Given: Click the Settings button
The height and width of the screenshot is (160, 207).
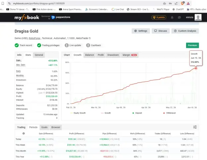Looking at the screenshot, I should [141, 31].
